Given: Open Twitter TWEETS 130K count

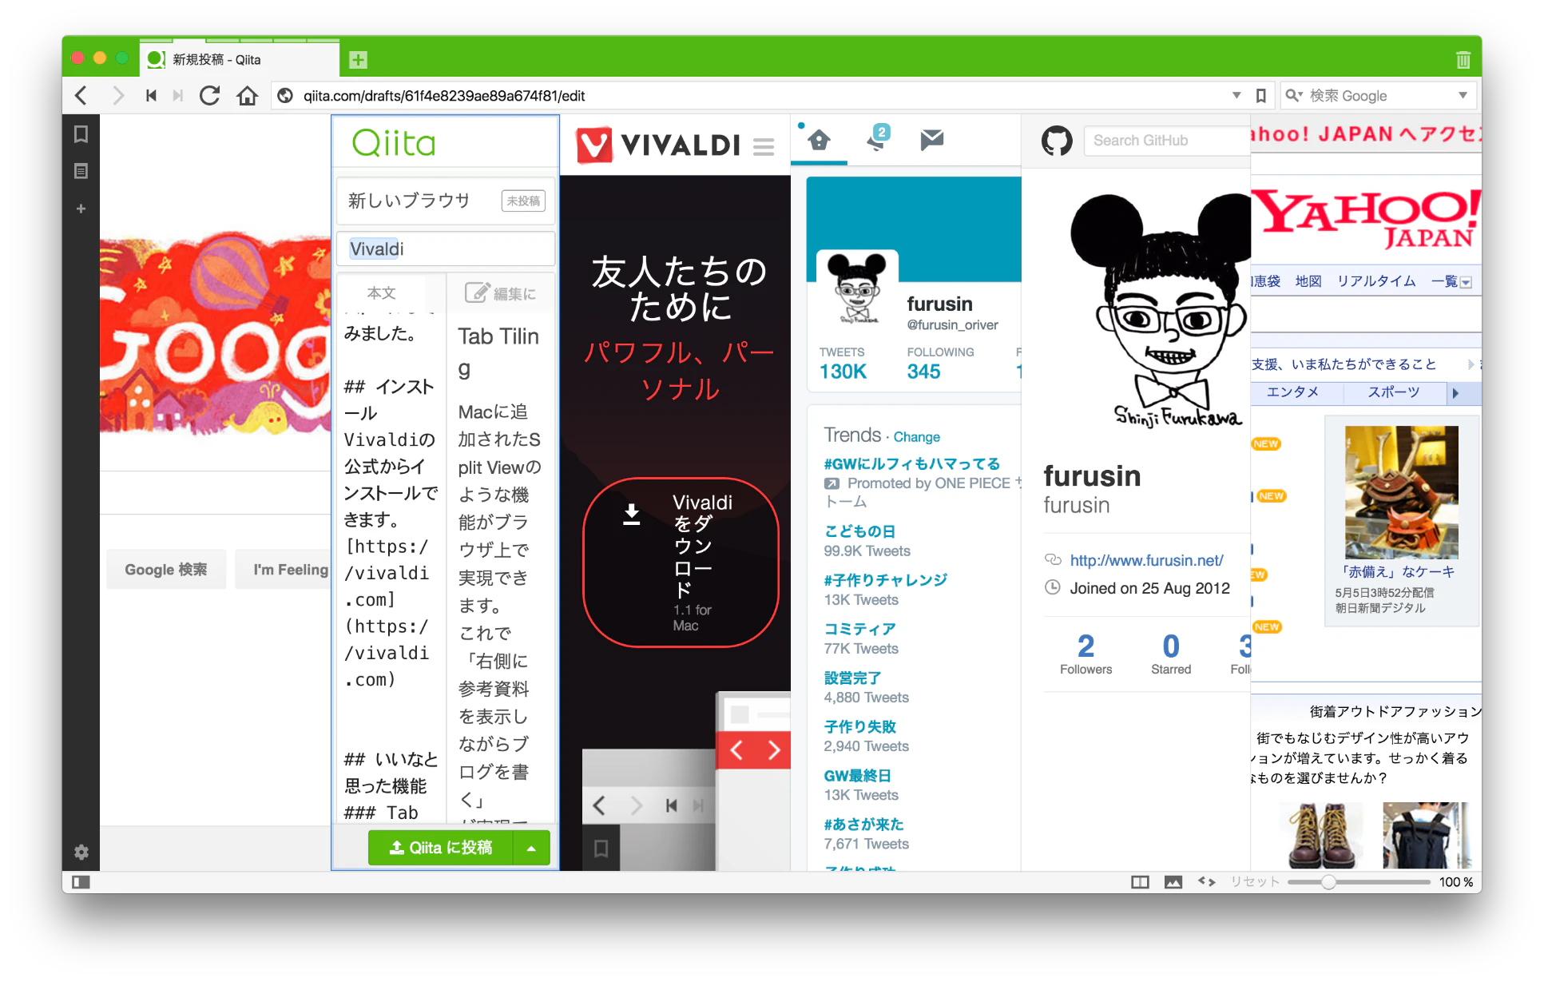Looking at the screenshot, I should [843, 364].
